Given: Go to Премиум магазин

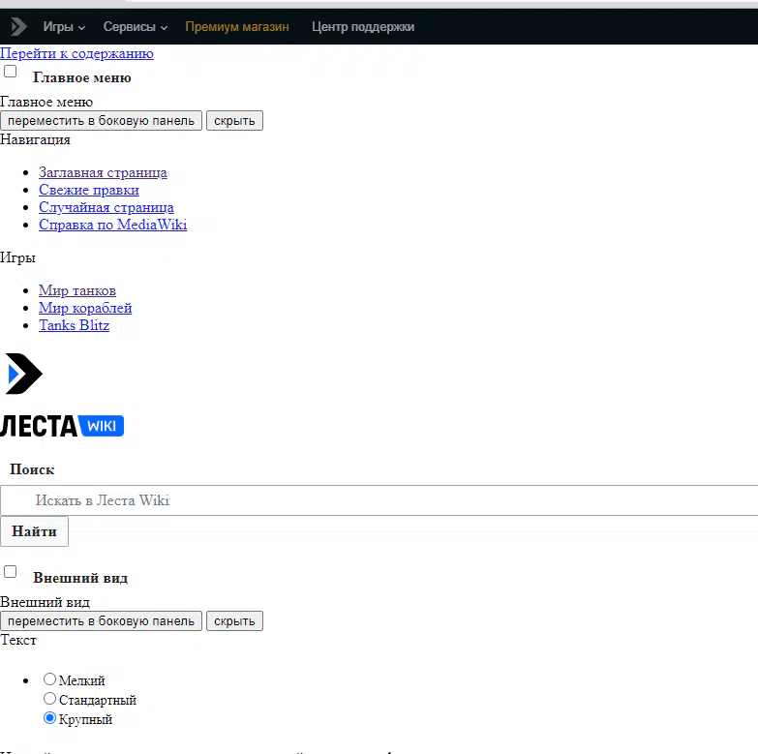Looking at the screenshot, I should (x=237, y=26).
